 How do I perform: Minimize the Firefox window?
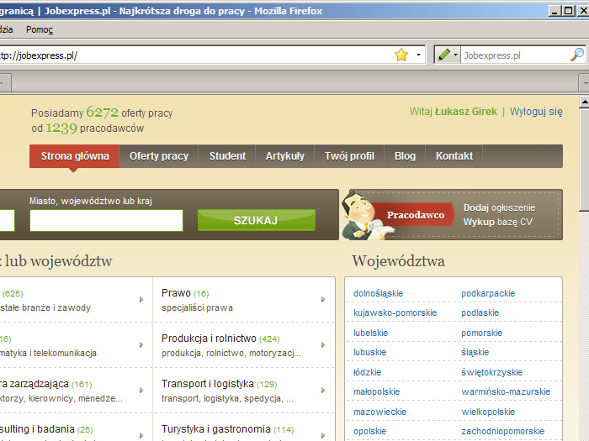(555, 10)
